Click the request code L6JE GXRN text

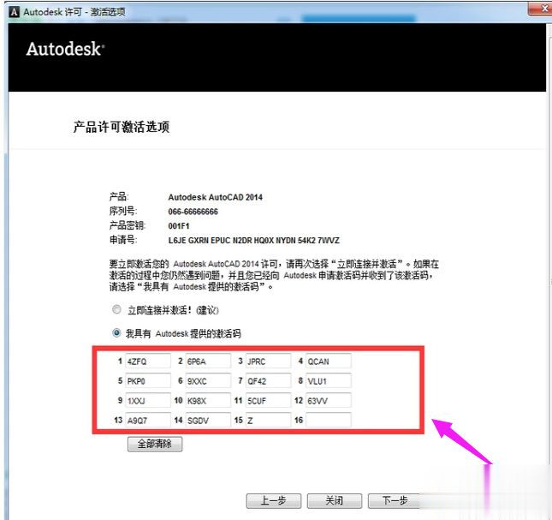pyautogui.click(x=254, y=240)
